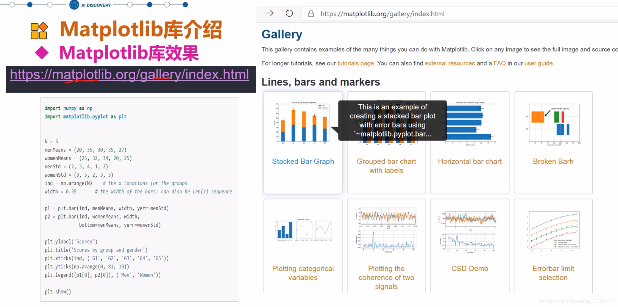
Task: Open the Stacked Bar Graph link
Action: pos(303,161)
